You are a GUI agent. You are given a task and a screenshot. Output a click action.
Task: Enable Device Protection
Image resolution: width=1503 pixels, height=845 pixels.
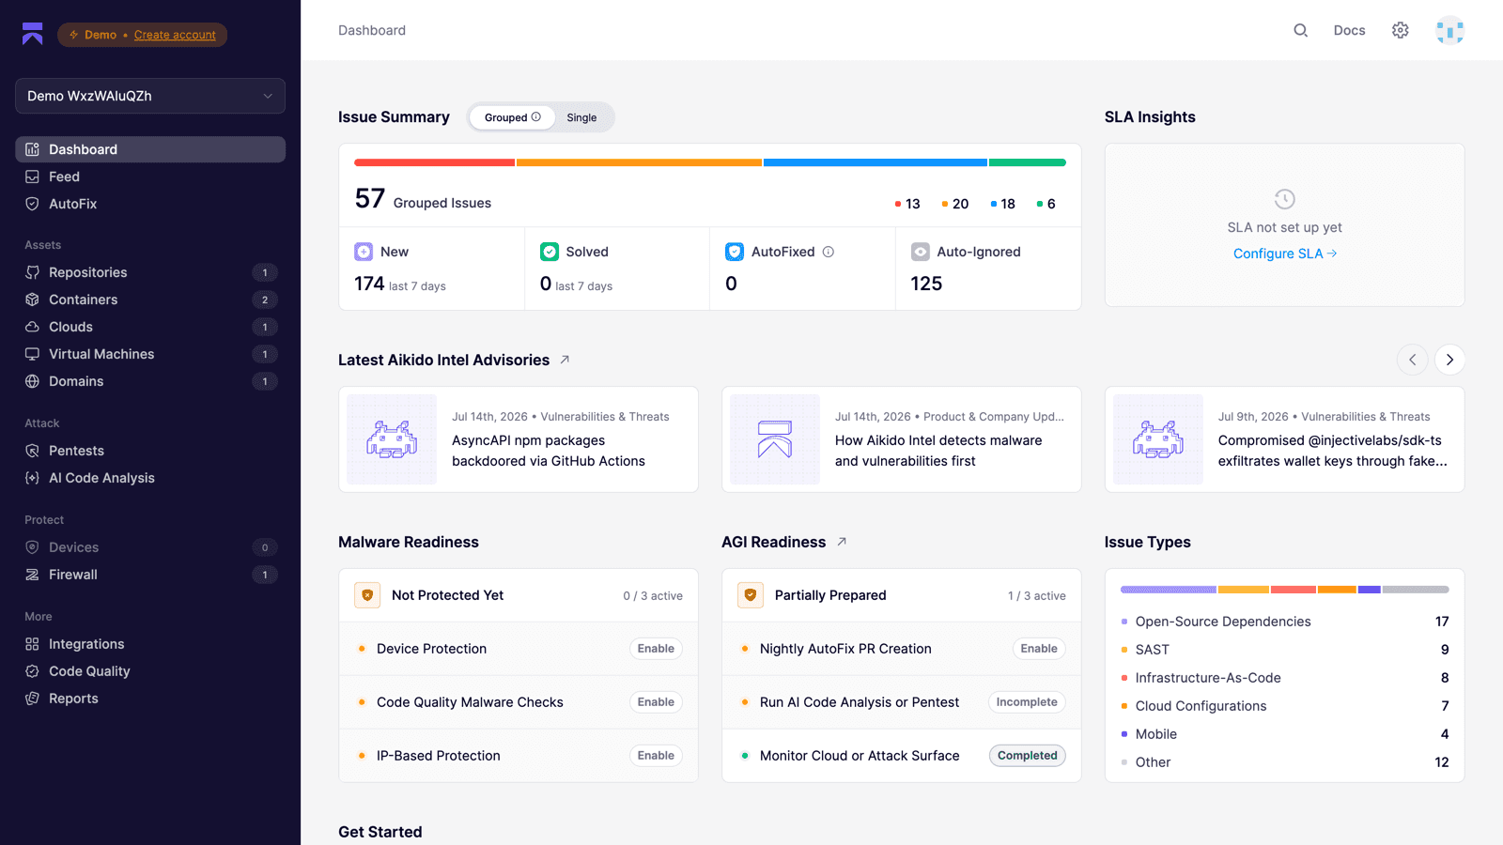click(656, 649)
